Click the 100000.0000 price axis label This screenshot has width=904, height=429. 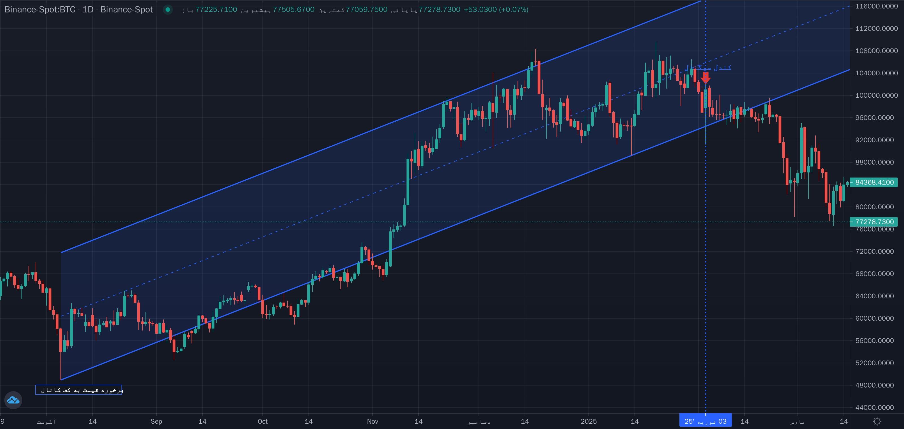point(876,95)
